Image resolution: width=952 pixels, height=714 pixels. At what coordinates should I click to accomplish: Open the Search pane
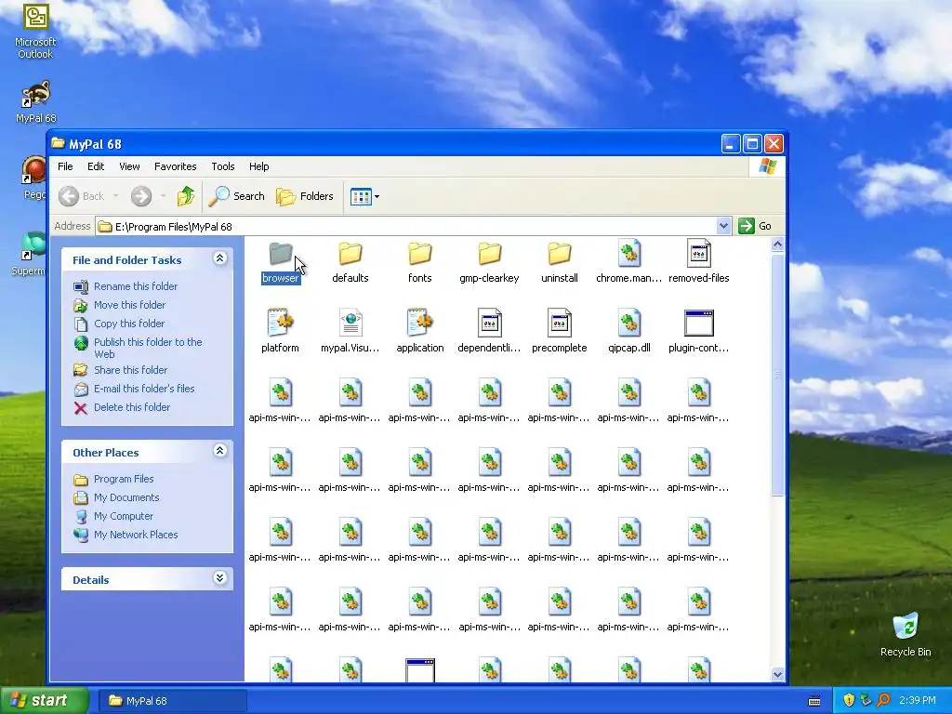(x=236, y=196)
